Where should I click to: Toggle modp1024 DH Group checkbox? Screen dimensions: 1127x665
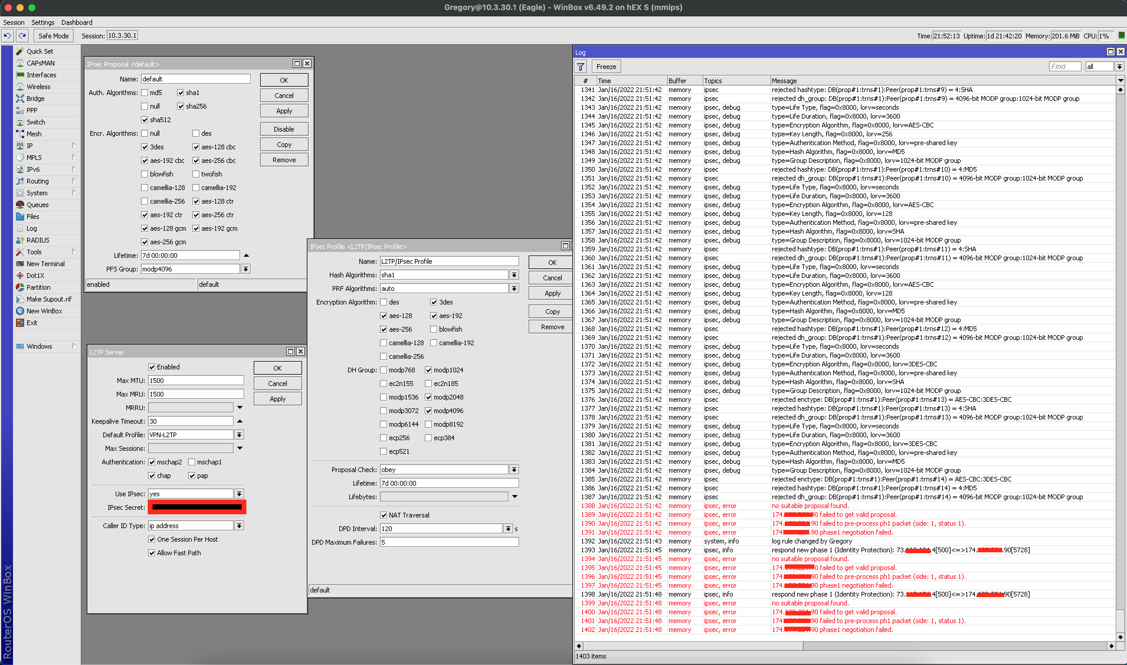click(428, 370)
